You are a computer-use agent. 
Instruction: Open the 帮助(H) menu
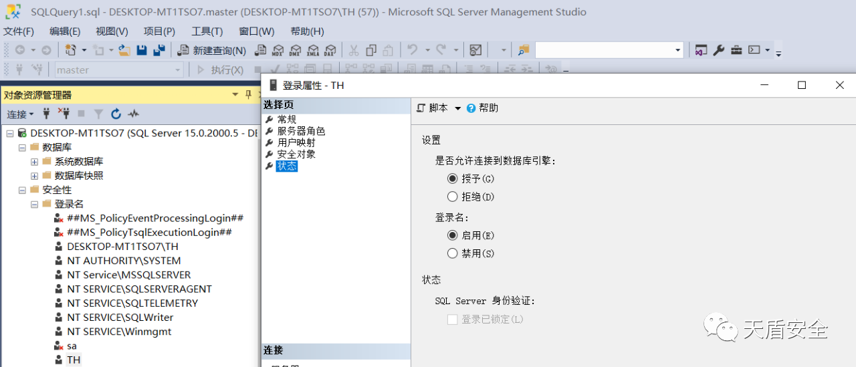pos(307,31)
